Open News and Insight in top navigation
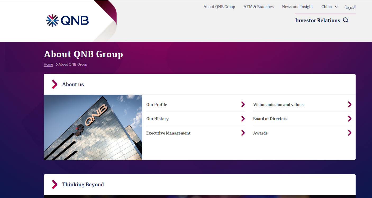The height and width of the screenshot is (198, 372). coord(297,7)
